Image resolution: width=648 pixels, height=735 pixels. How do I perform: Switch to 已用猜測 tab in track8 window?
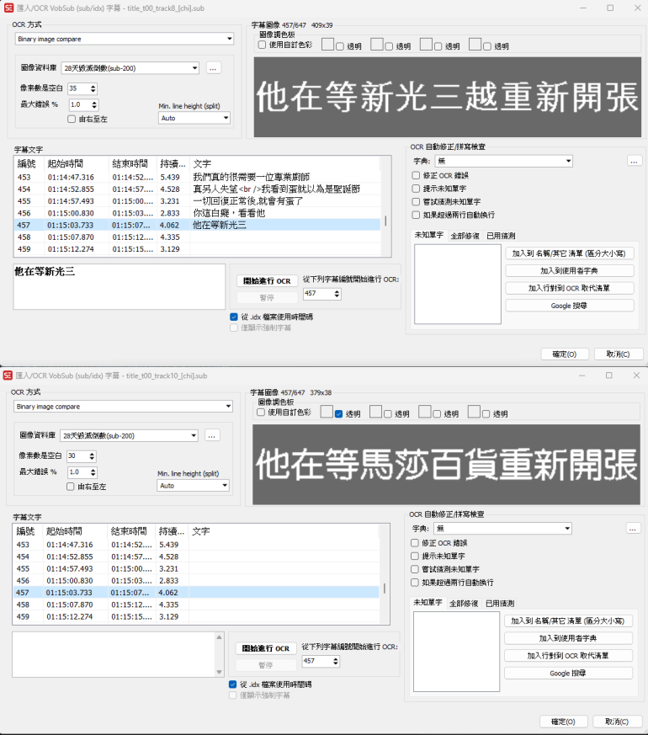coord(501,236)
